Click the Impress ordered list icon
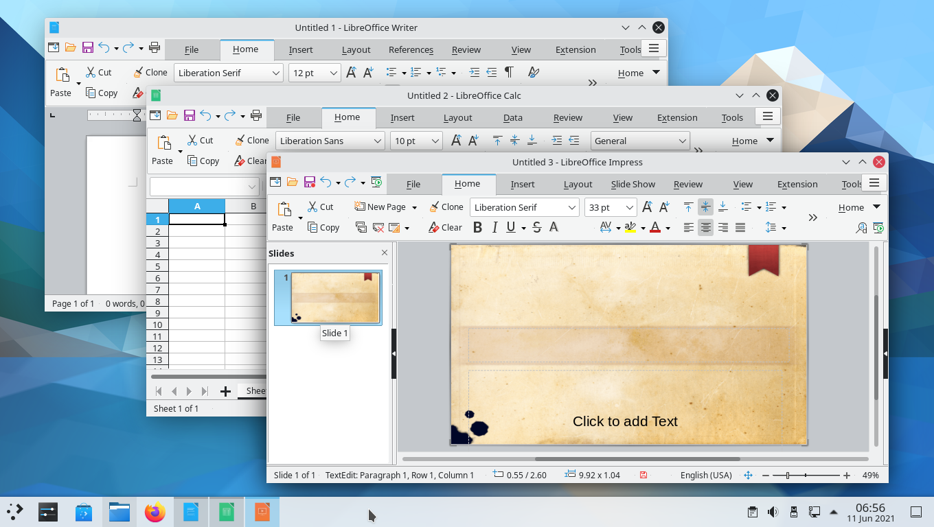 [771, 207]
